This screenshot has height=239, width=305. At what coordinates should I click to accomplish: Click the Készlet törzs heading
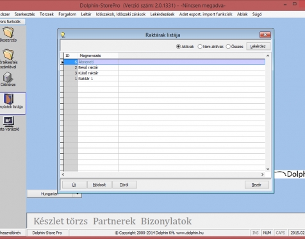click(x=61, y=221)
